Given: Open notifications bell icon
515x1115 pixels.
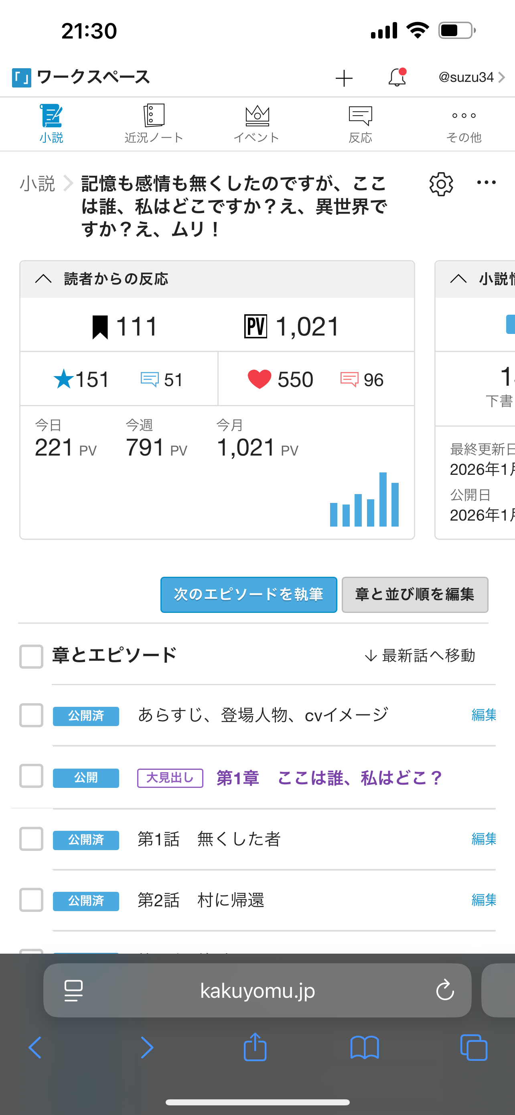Looking at the screenshot, I should (x=397, y=78).
